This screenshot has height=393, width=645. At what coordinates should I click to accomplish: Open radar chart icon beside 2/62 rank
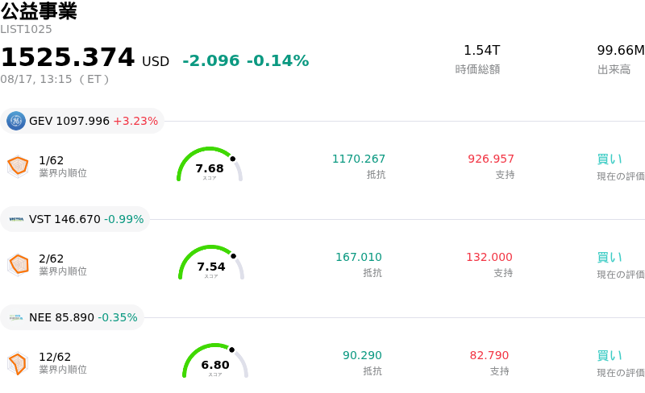pyautogui.click(x=18, y=265)
